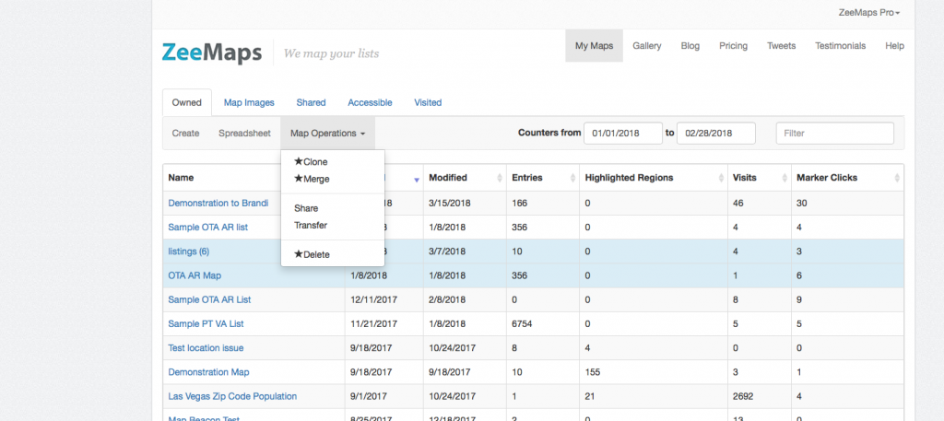944x421 pixels.
Task: Sort by Visits column arrows
Action: point(784,179)
